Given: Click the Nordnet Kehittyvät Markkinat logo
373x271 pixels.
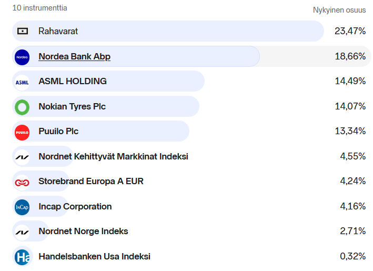Looking at the screenshot, I should [22, 157].
